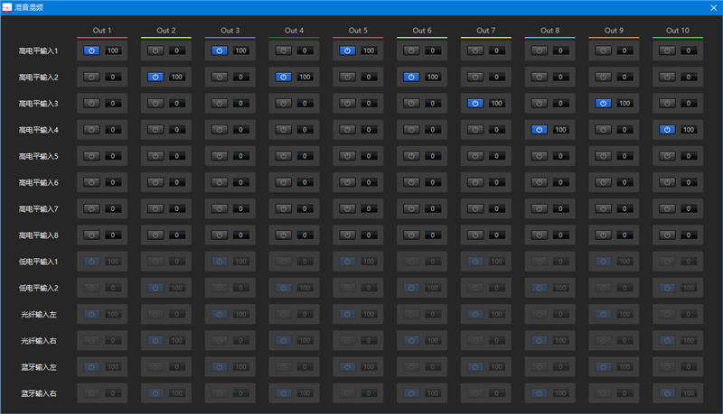Toggle 高电平输入2 routing to Out 6
This screenshot has width=723, height=414.
(411, 78)
